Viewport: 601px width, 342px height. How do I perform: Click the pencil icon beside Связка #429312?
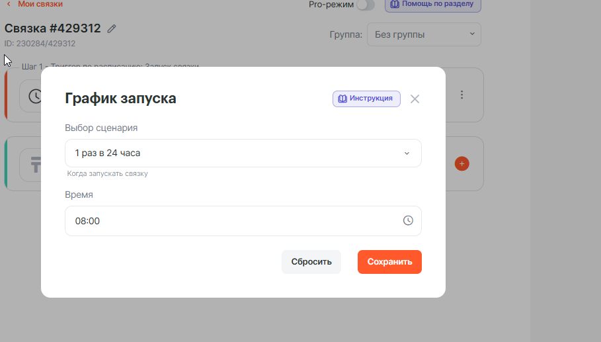[112, 28]
